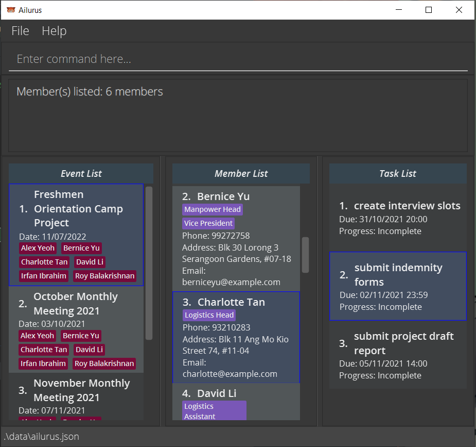Select the October Monthly Meeting 2021 event
The image size is (476, 447).
76,304
